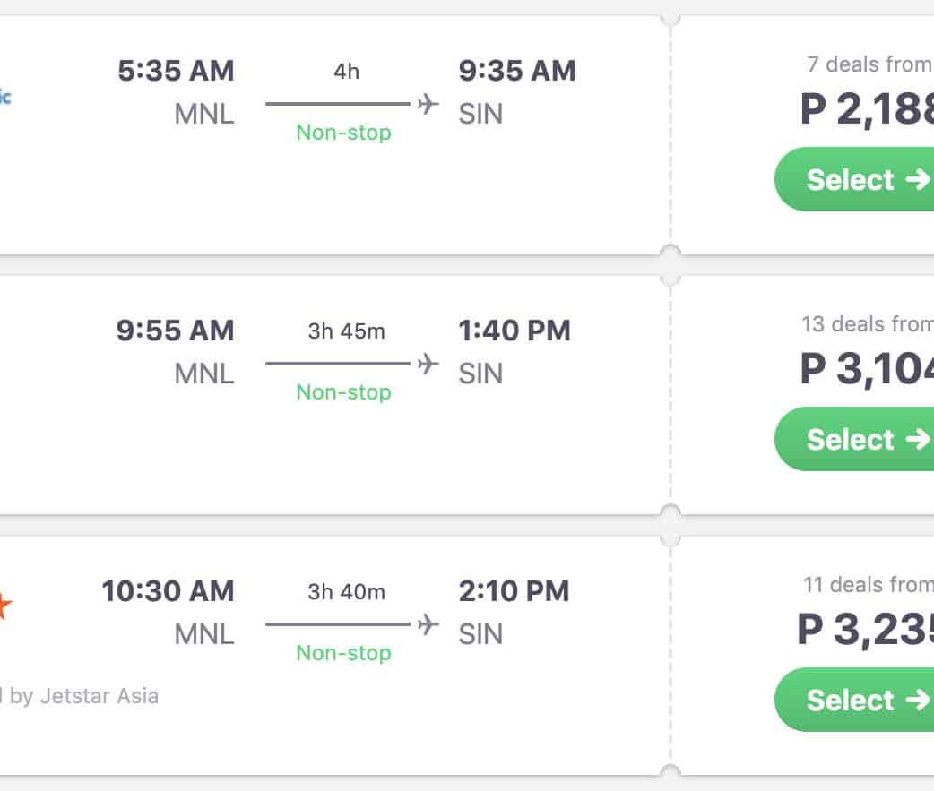Open the "13 deals from" link
The width and height of the screenshot is (934, 791).
click(x=867, y=324)
